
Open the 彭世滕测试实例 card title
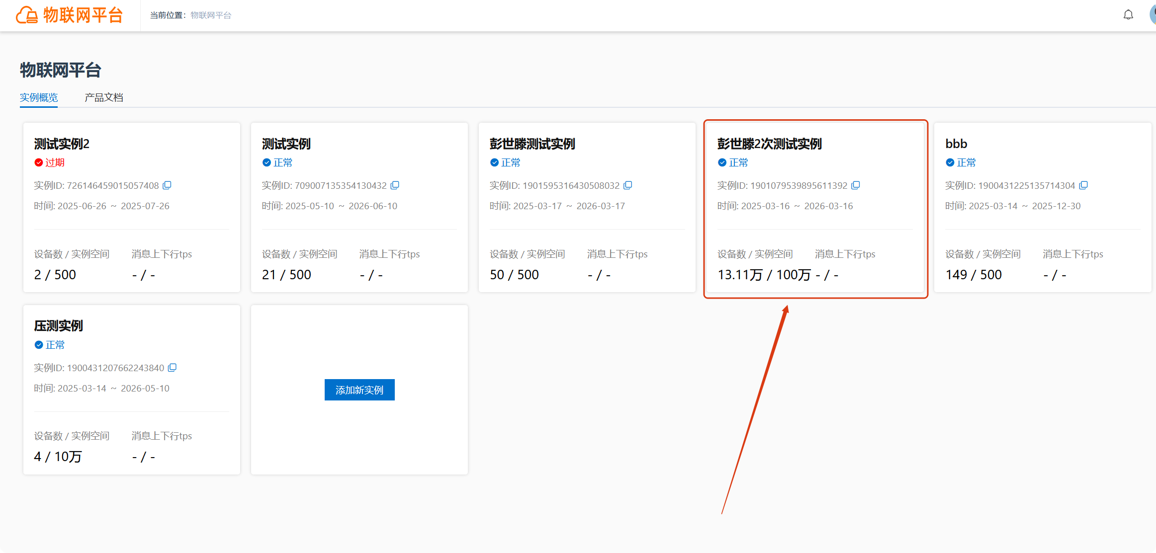pos(532,144)
